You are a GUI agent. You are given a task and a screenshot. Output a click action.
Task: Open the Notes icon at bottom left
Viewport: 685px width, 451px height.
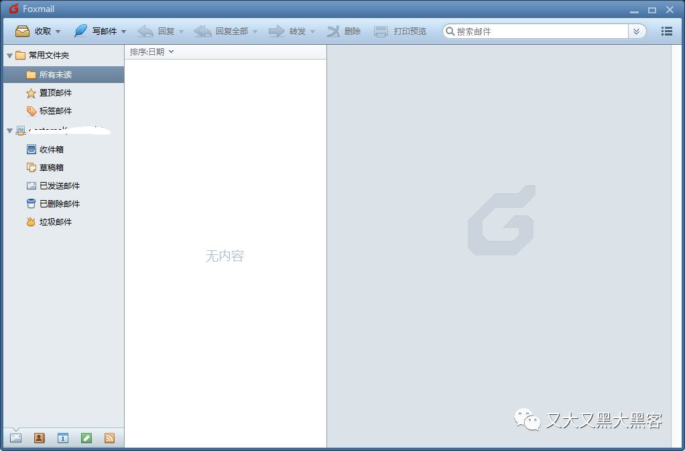pyautogui.click(x=86, y=437)
